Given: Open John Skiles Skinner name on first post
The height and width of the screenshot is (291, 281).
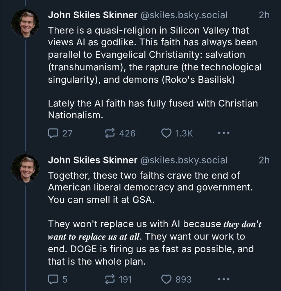Looking at the screenshot, I should (x=92, y=15).
